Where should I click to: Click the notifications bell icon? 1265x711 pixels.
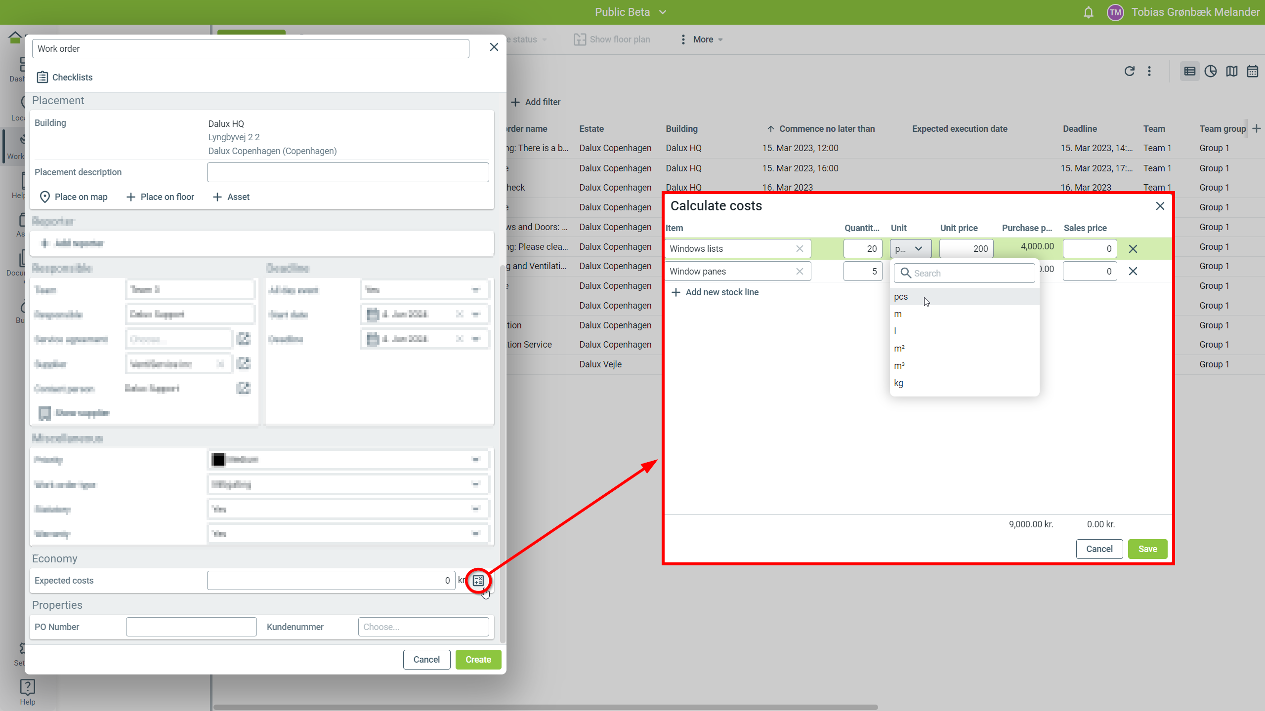1088,12
